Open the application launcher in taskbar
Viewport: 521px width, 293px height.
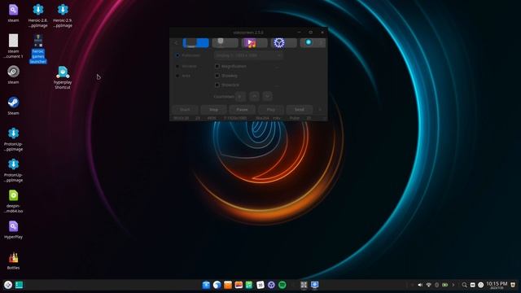[x=8, y=285]
